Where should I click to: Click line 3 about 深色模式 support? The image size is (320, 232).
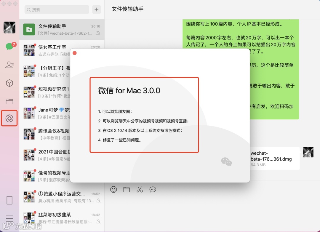[140, 130]
